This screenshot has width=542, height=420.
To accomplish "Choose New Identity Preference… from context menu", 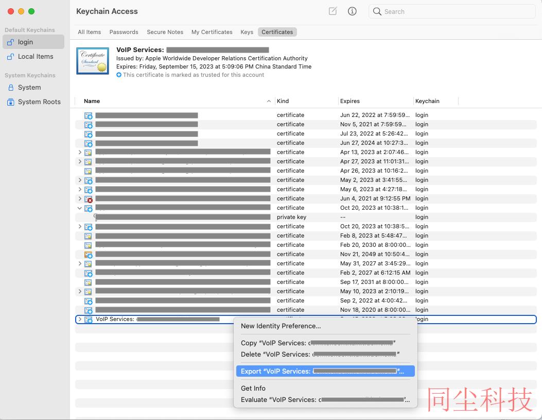I will coord(325,326).
